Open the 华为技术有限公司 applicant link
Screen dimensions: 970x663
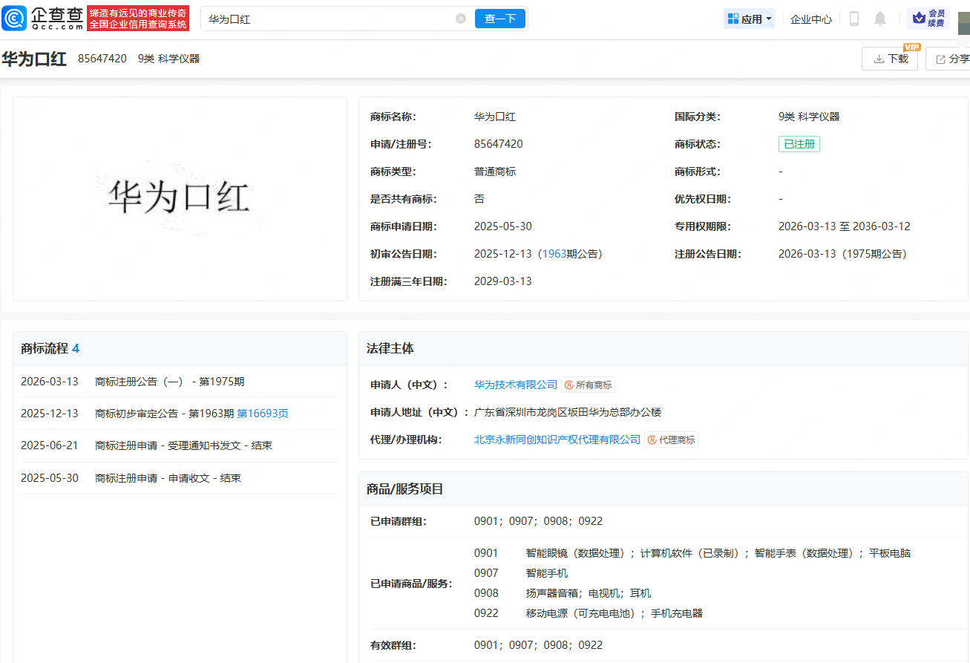click(516, 385)
